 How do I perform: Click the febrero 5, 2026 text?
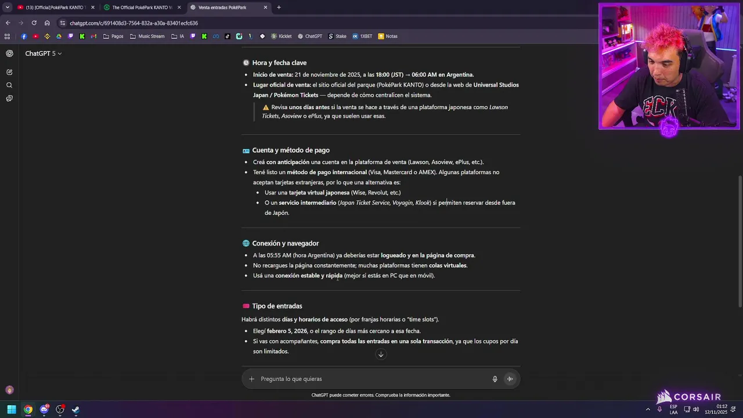287,331
